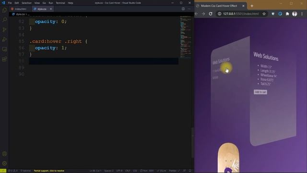Open the View menu
The height and width of the screenshot is (173, 307).
tap(37, 3)
